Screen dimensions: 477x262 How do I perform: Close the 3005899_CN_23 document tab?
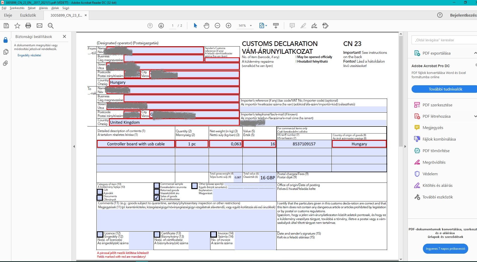click(86, 15)
